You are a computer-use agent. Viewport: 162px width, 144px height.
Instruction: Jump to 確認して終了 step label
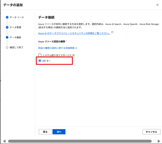(x=17, y=48)
